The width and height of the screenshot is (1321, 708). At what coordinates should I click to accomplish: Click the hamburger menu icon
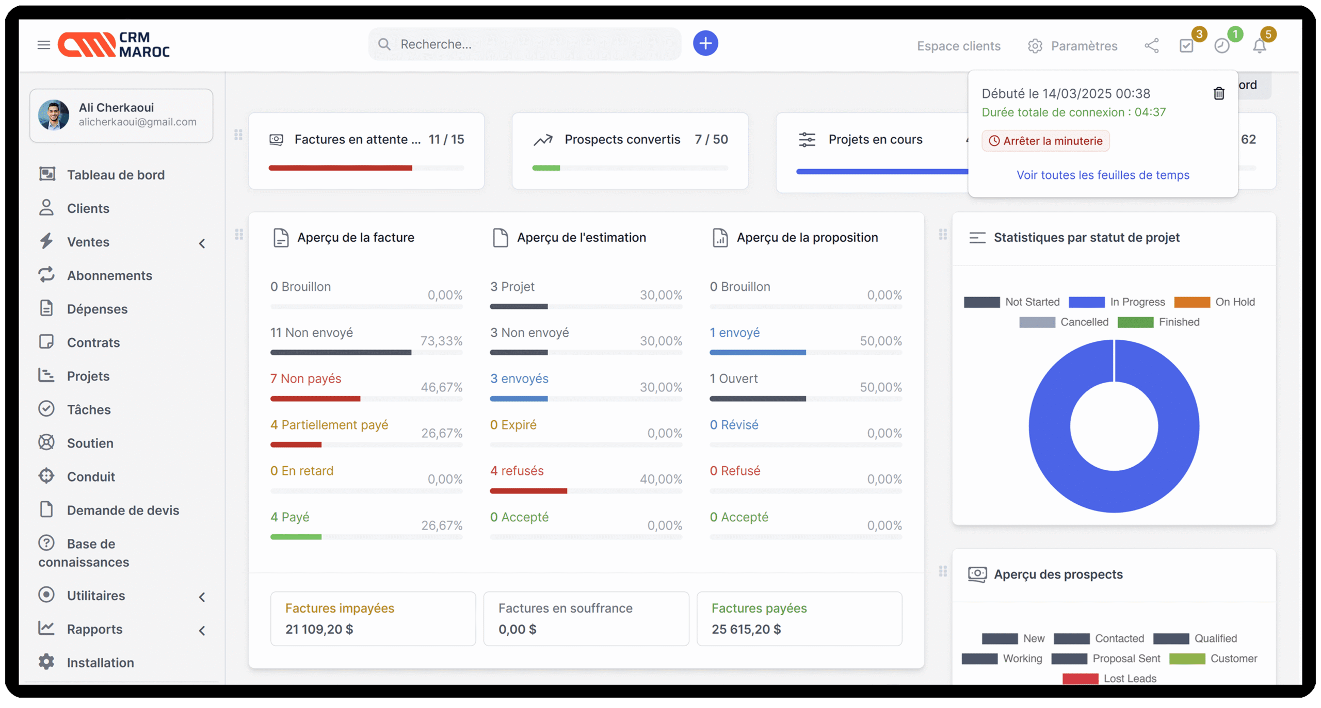(x=44, y=45)
